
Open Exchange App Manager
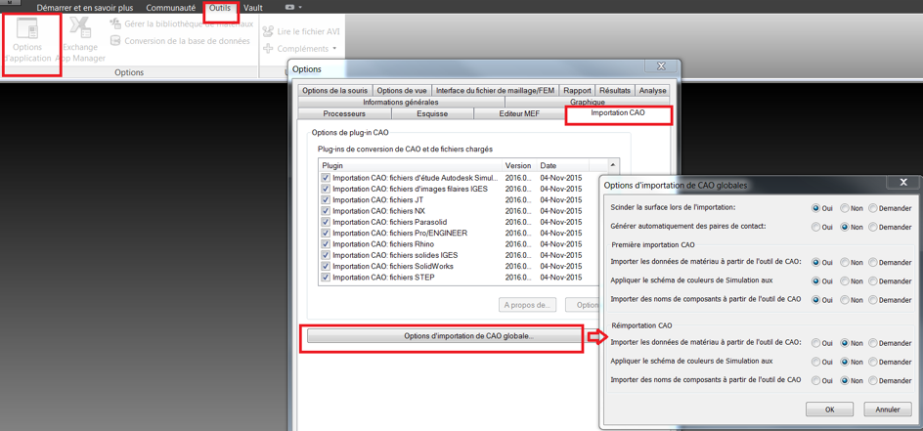[x=80, y=29]
